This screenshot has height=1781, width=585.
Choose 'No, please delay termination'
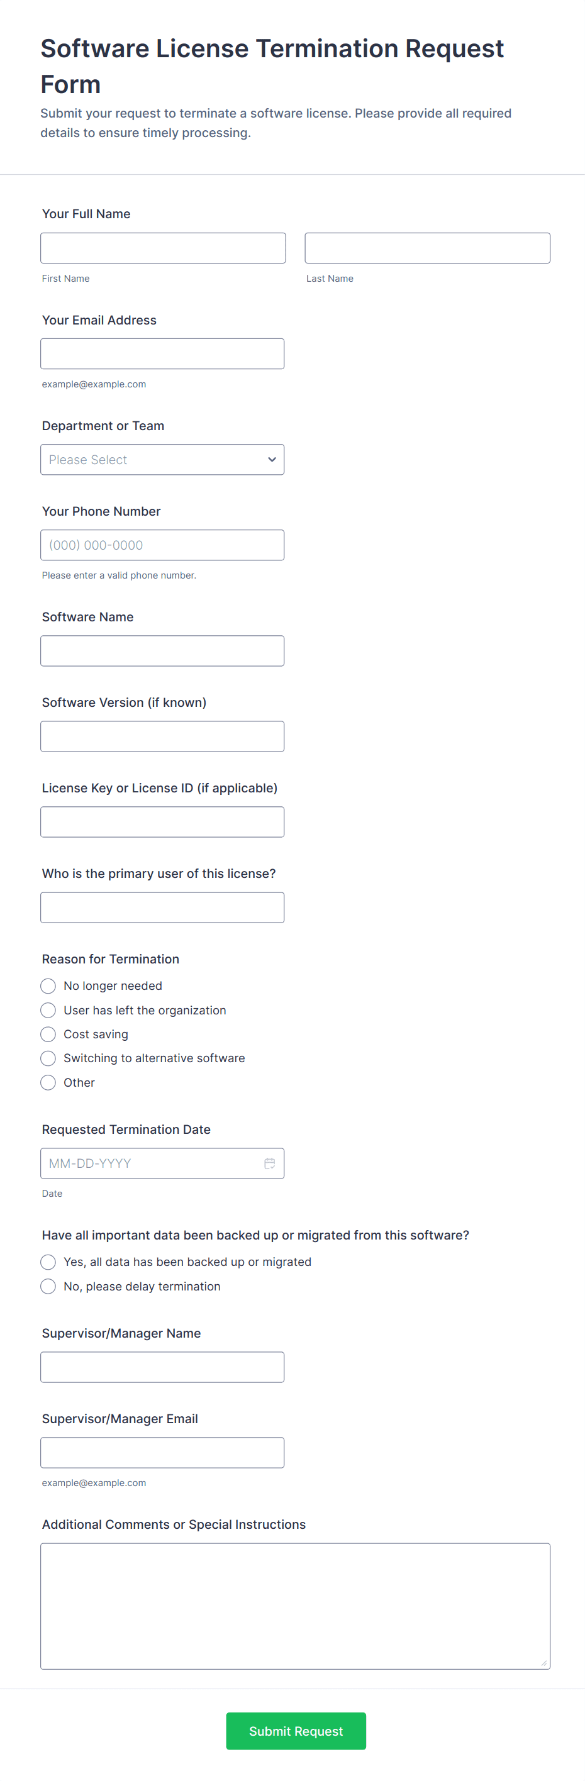click(x=48, y=1286)
